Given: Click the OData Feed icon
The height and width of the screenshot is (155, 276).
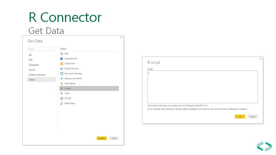Looking at the screenshot, I should click(x=62, y=64).
